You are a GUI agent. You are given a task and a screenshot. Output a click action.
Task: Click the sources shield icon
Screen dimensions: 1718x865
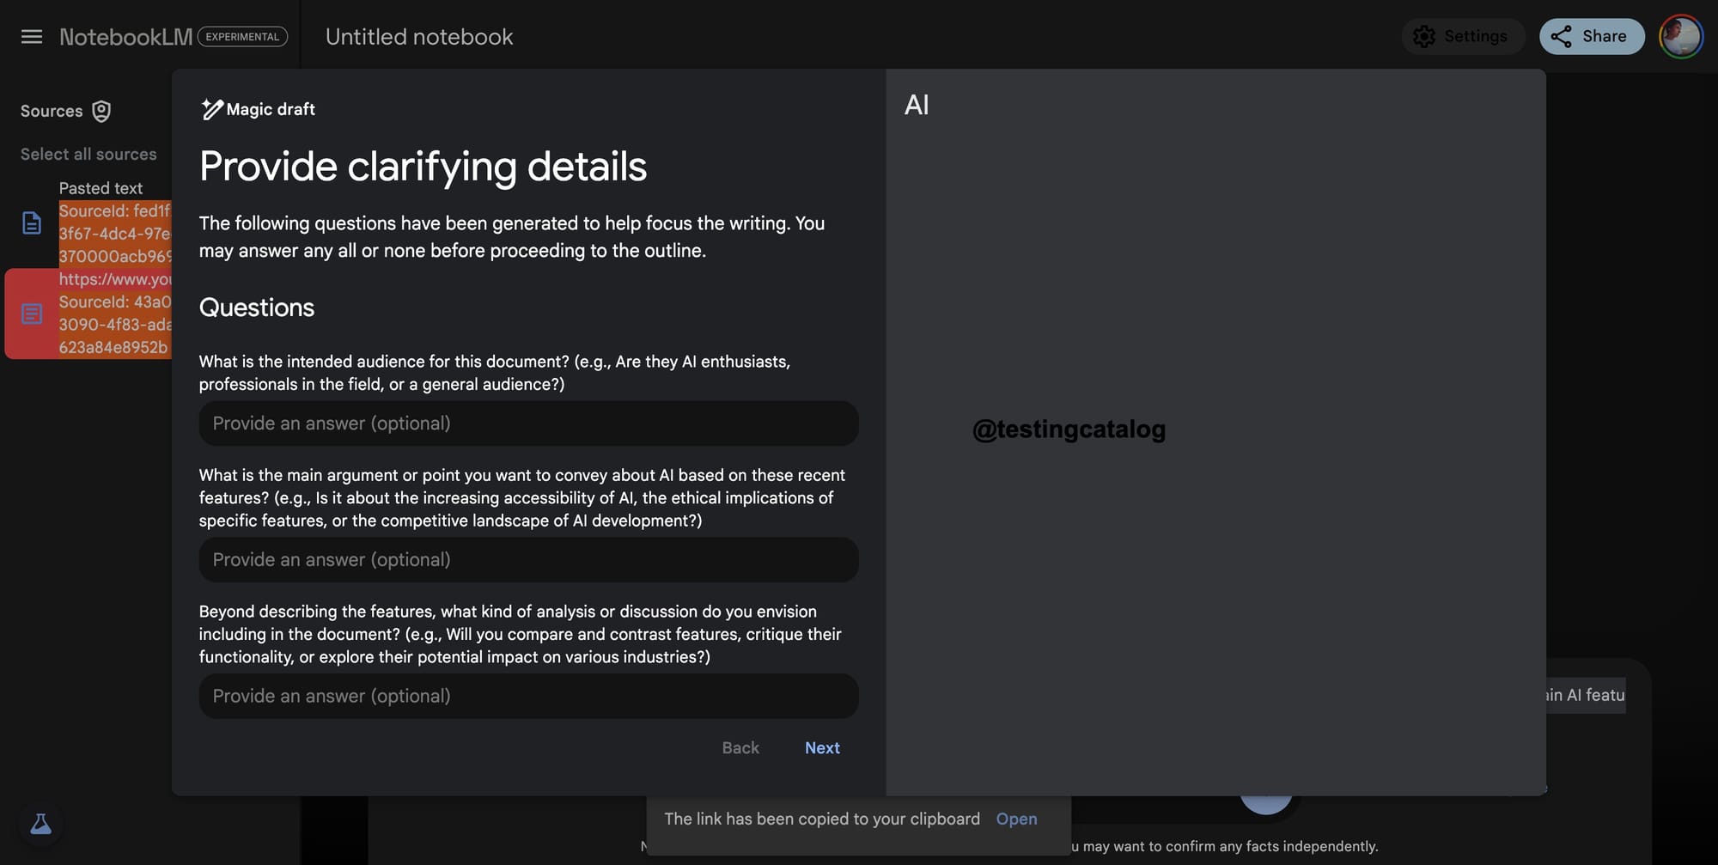pyautogui.click(x=101, y=111)
